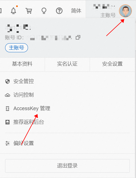Open the 实名认证 tab
This screenshot has height=178, width=136.
pos(67,64)
